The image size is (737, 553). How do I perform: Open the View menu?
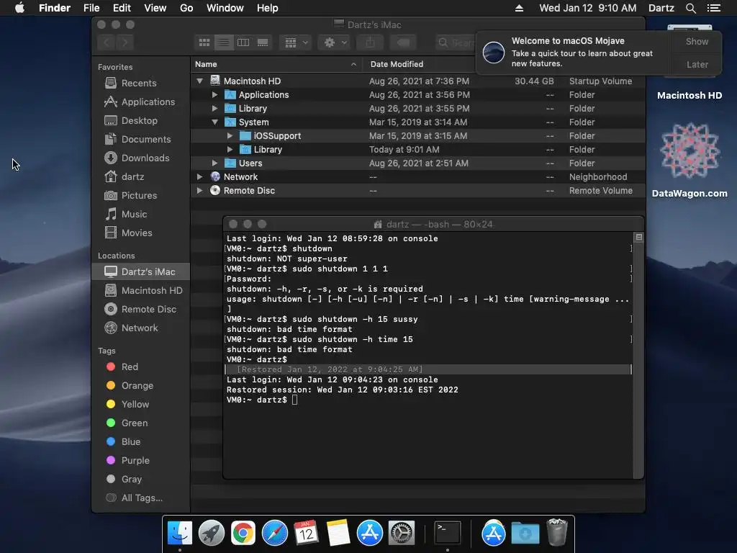point(155,8)
